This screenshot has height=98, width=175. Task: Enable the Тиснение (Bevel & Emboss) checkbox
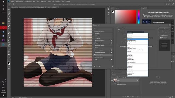pos(94,33)
